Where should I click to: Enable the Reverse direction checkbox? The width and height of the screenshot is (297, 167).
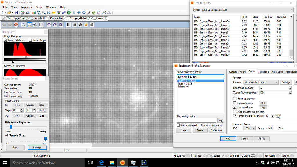point(235,99)
